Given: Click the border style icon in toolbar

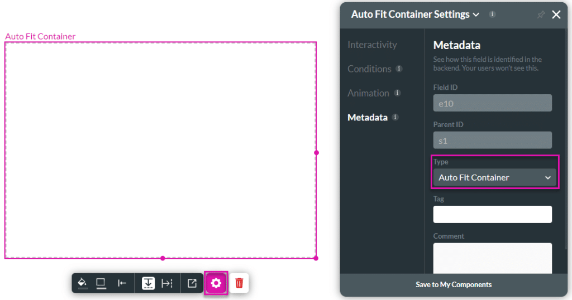Looking at the screenshot, I should point(101,283).
